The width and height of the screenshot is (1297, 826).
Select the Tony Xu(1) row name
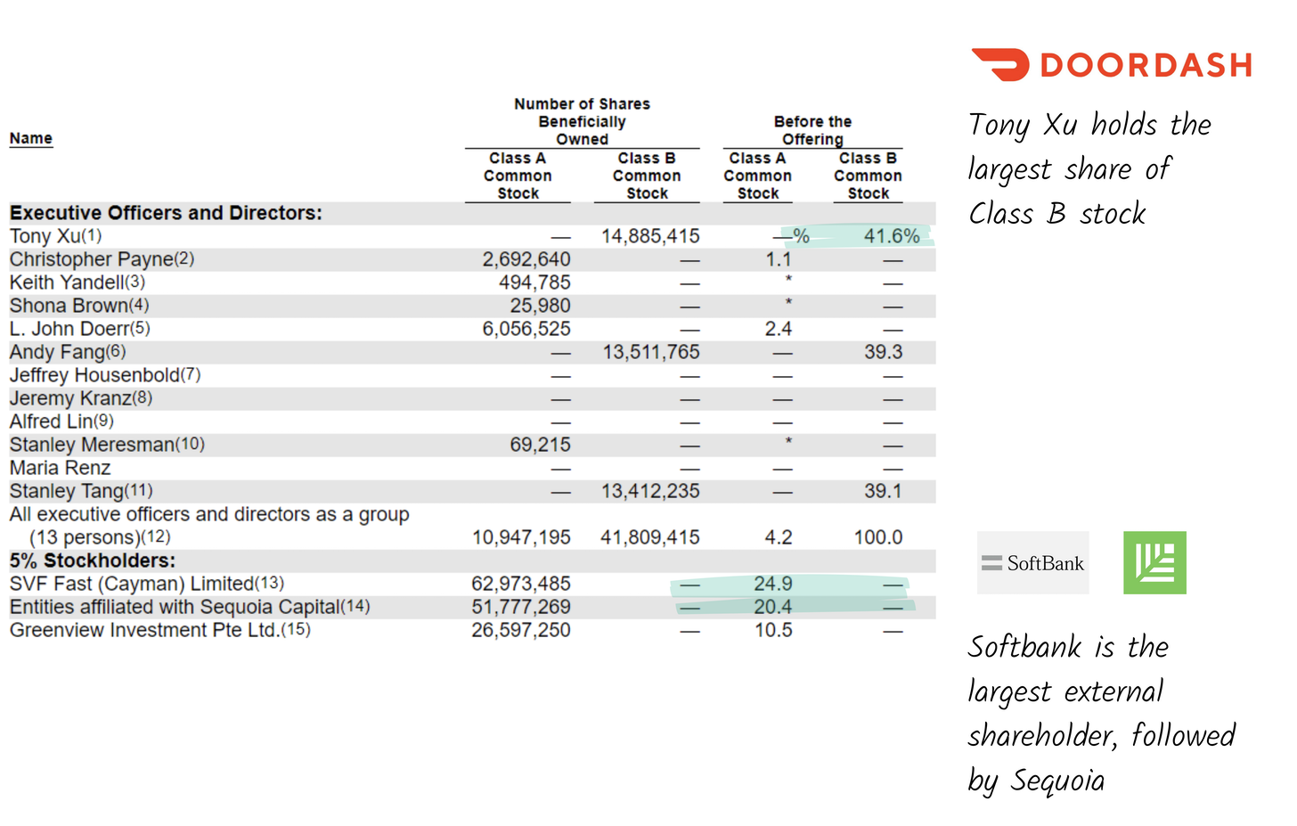pos(56,236)
